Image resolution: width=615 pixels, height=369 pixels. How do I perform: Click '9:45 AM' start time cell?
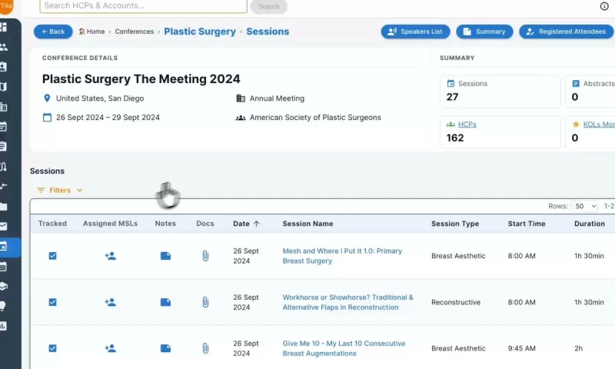pyautogui.click(x=521, y=348)
